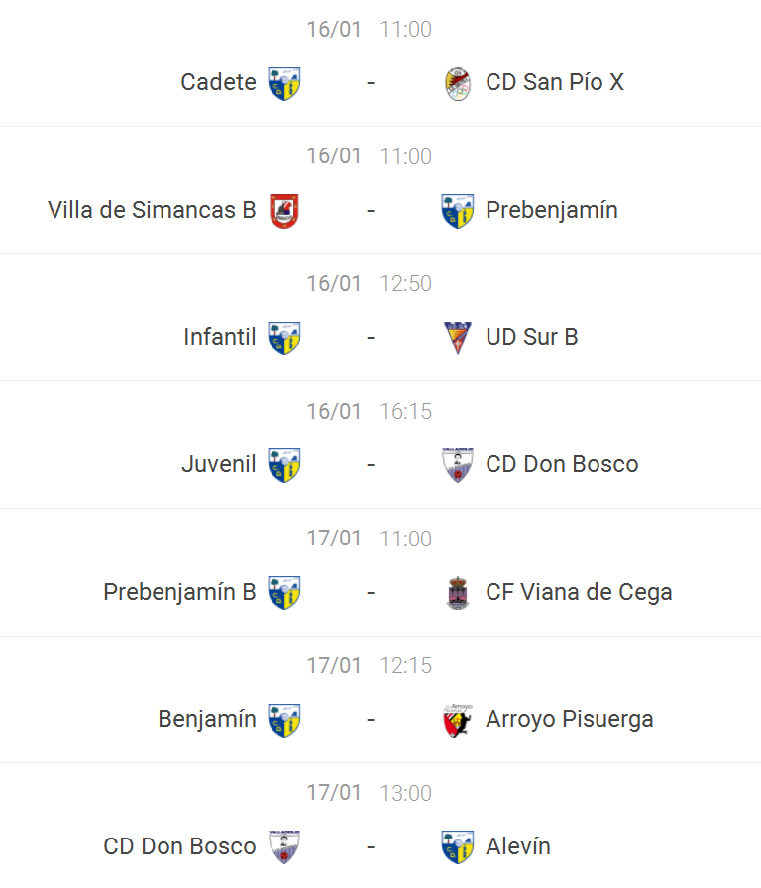Click the Villa de Simancas B crest
The height and width of the screenshot is (888, 761).
[284, 211]
